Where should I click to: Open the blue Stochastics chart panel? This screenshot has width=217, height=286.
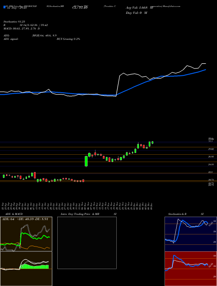point(191,234)
